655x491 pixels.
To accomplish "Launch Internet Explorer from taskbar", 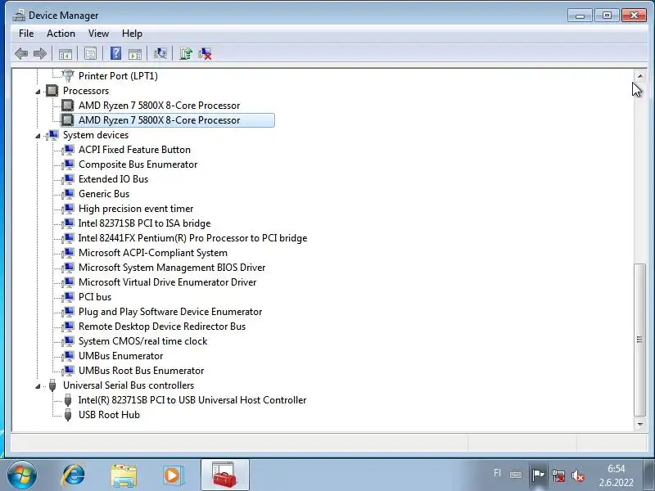I will click(74, 475).
